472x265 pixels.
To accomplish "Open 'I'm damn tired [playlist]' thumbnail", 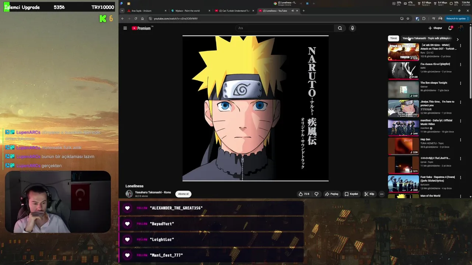I will [x=403, y=71].
